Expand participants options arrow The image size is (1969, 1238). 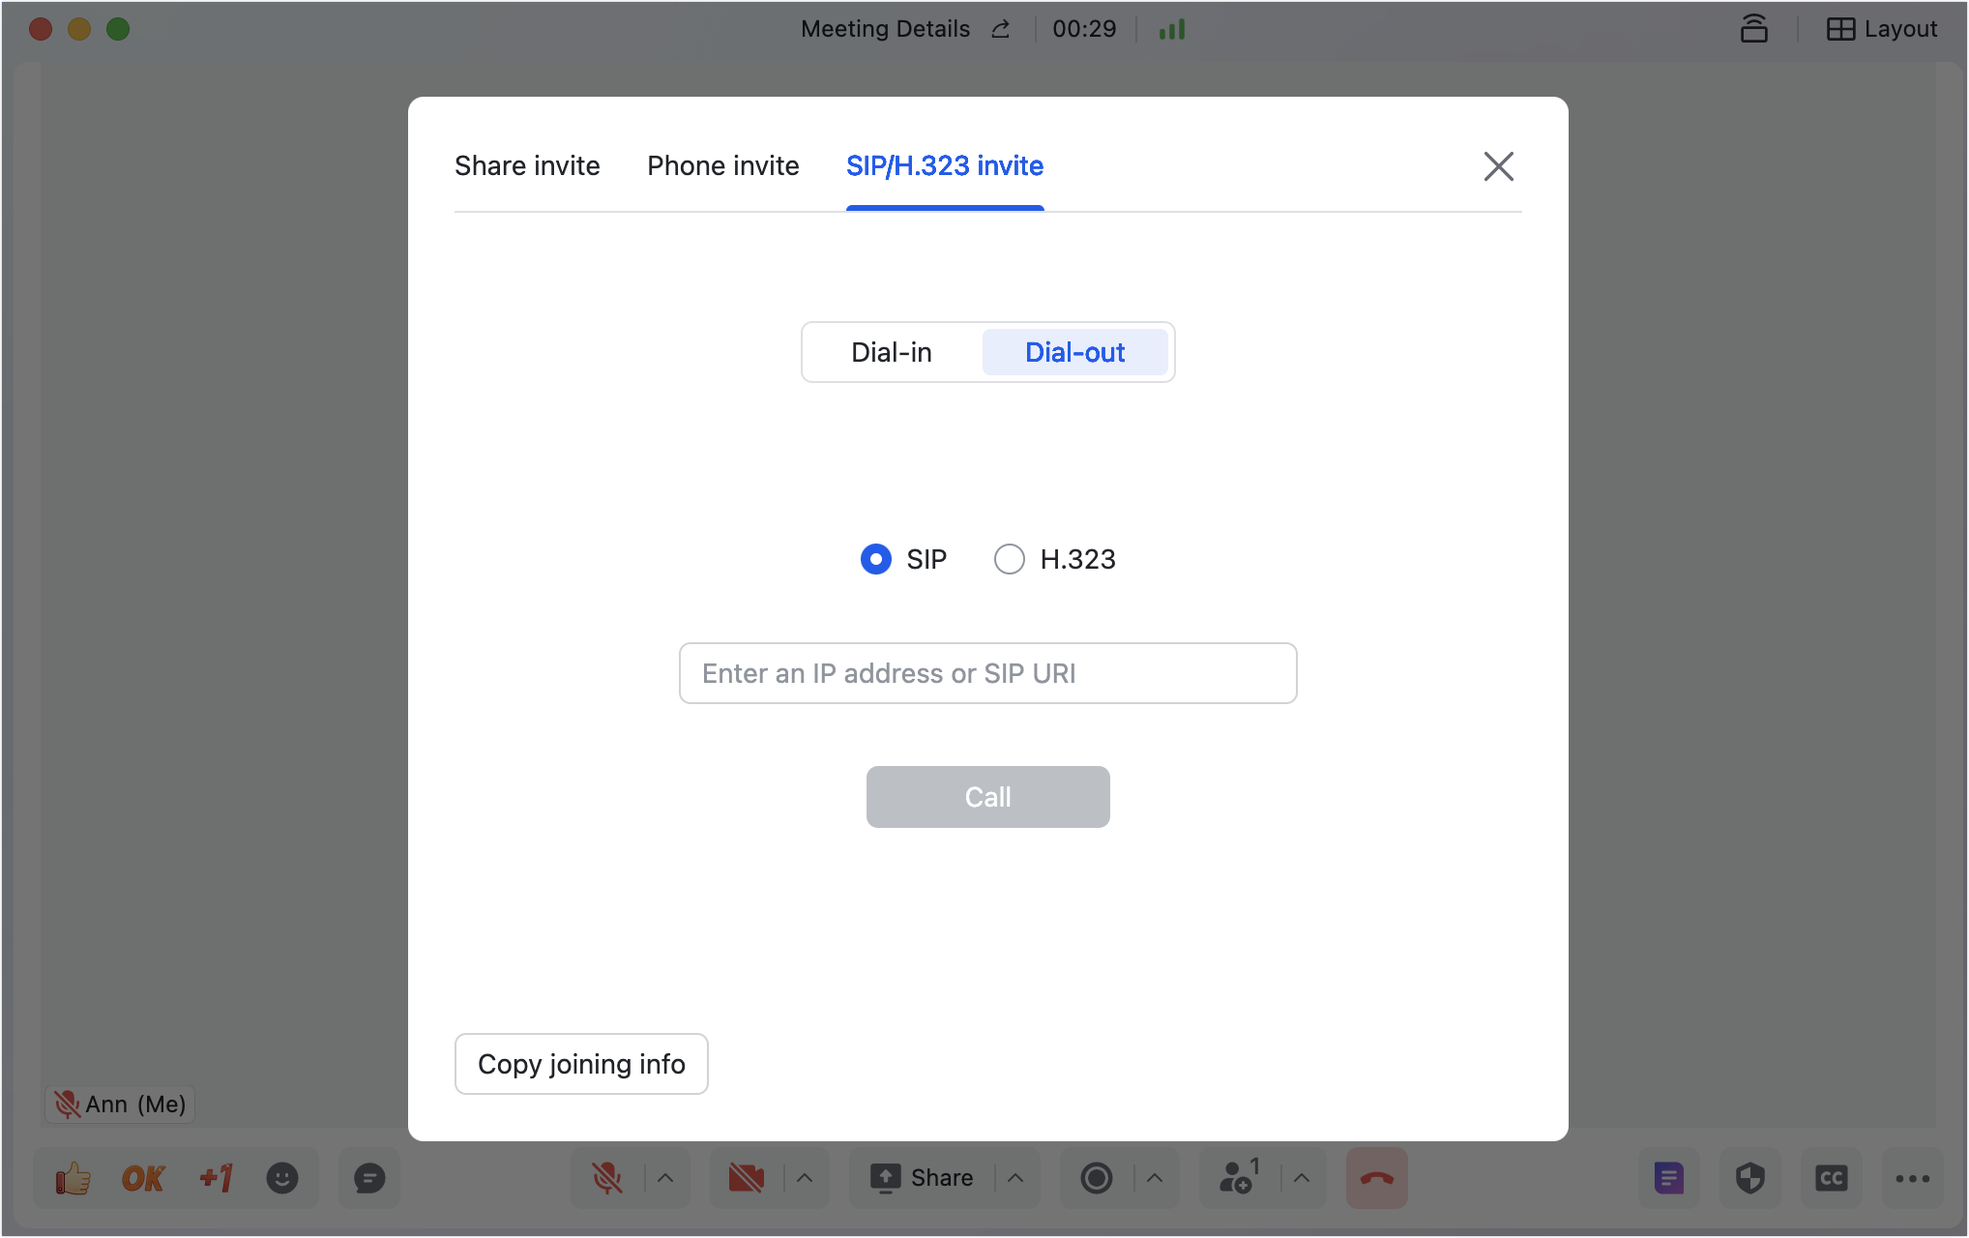(1302, 1178)
